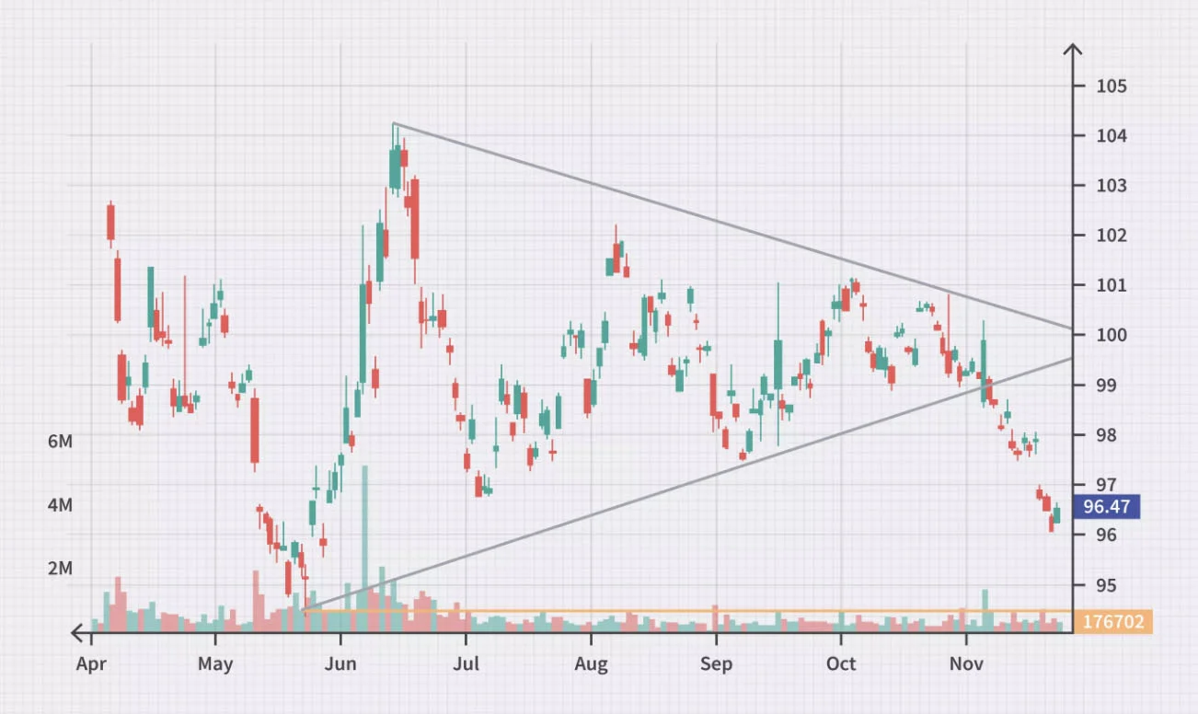
Task: Click the 104 price axis label
Action: (1112, 136)
